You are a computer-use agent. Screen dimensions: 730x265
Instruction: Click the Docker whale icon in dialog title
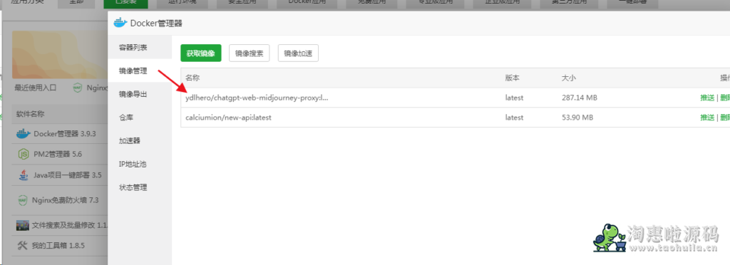tap(120, 23)
